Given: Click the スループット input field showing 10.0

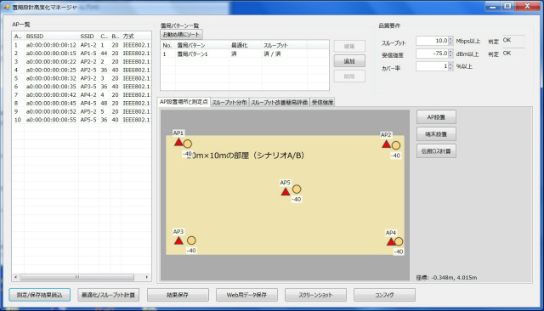Looking at the screenshot, I should (433, 41).
